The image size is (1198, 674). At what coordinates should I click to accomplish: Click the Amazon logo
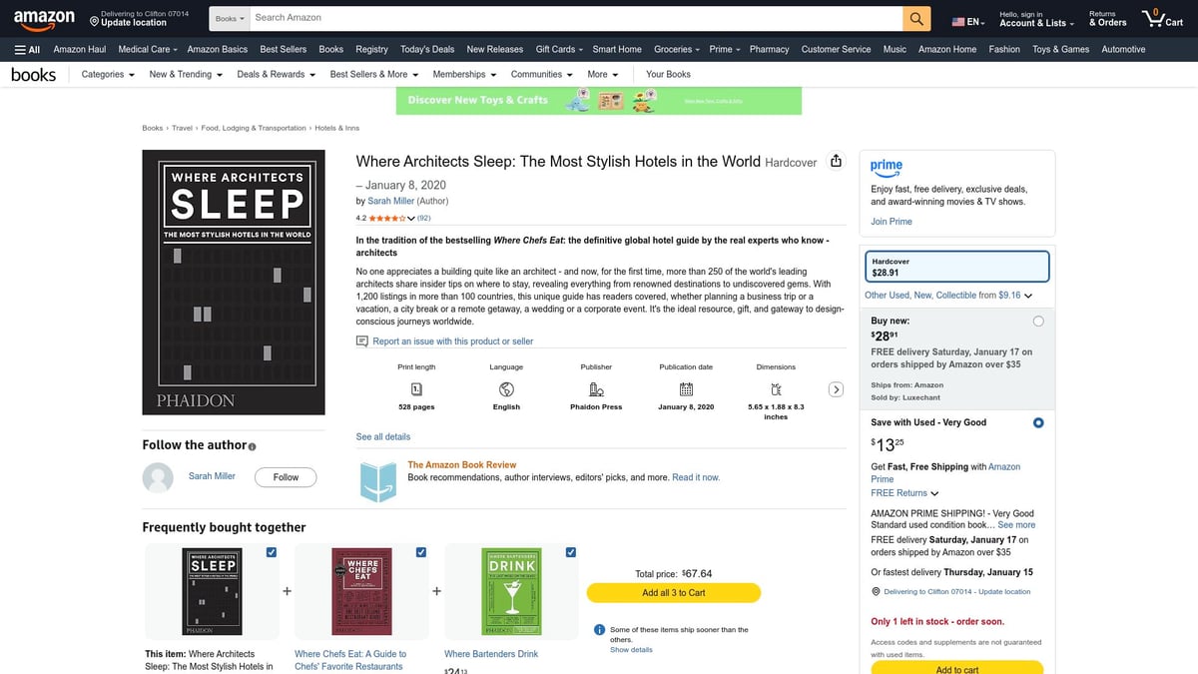[45, 18]
